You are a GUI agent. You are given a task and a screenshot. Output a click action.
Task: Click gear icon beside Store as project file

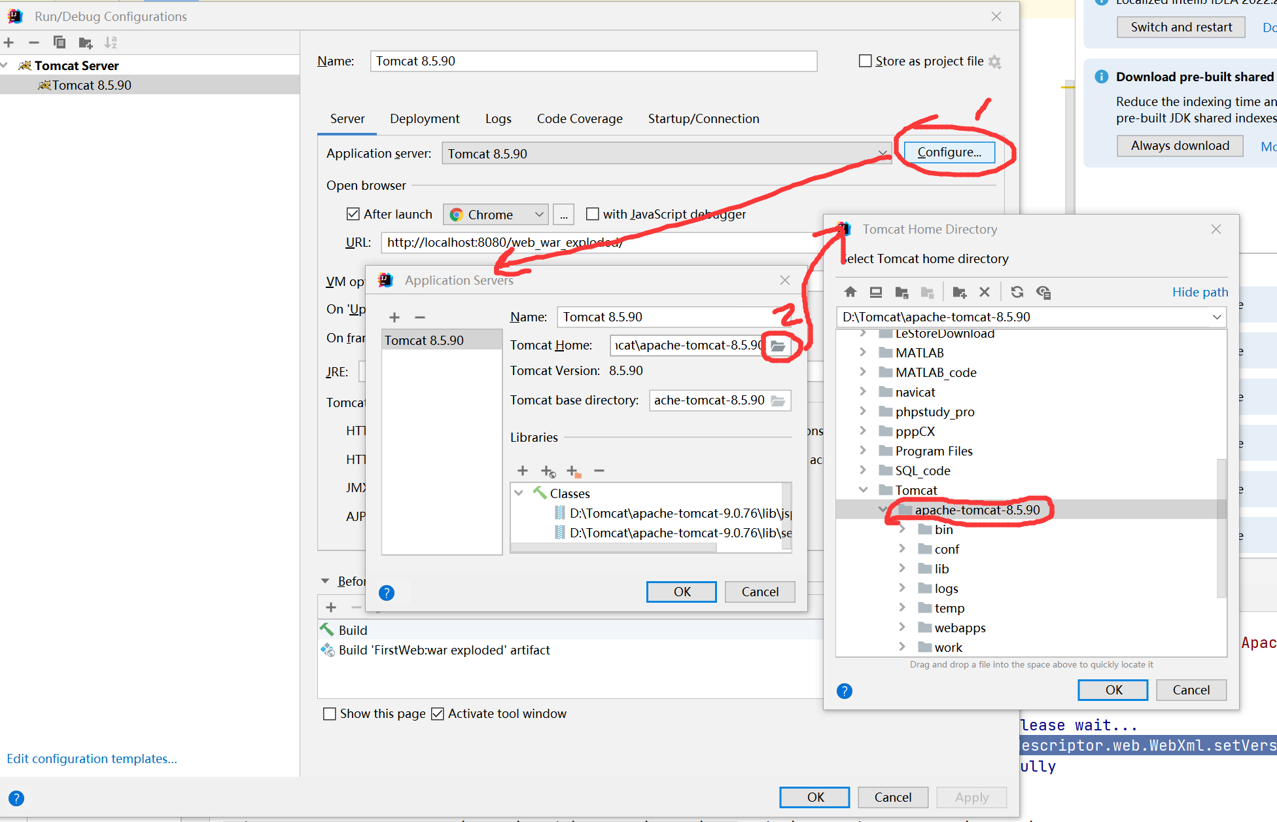995,62
